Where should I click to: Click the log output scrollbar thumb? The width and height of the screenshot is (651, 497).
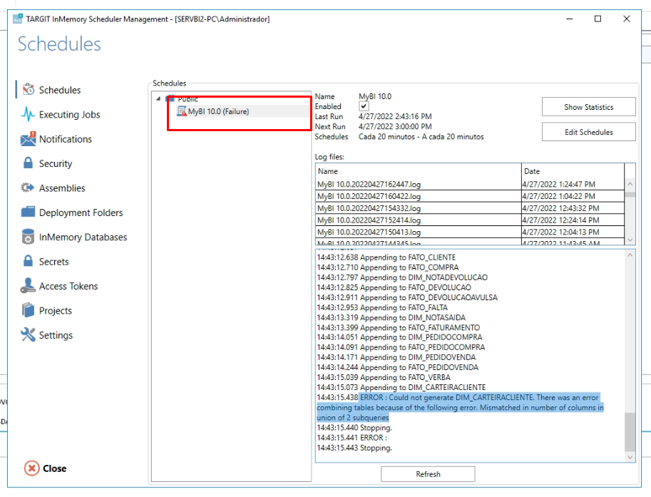point(630,431)
